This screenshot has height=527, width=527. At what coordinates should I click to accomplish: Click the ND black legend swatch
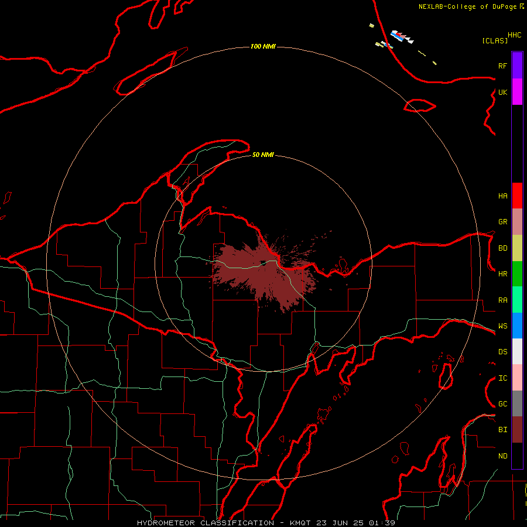(x=517, y=456)
